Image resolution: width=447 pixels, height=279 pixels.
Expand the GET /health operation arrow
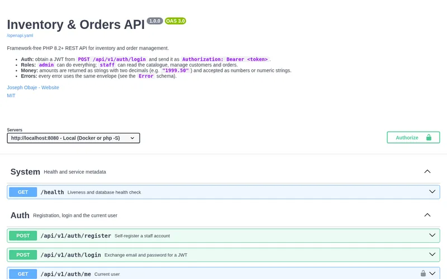point(432,191)
